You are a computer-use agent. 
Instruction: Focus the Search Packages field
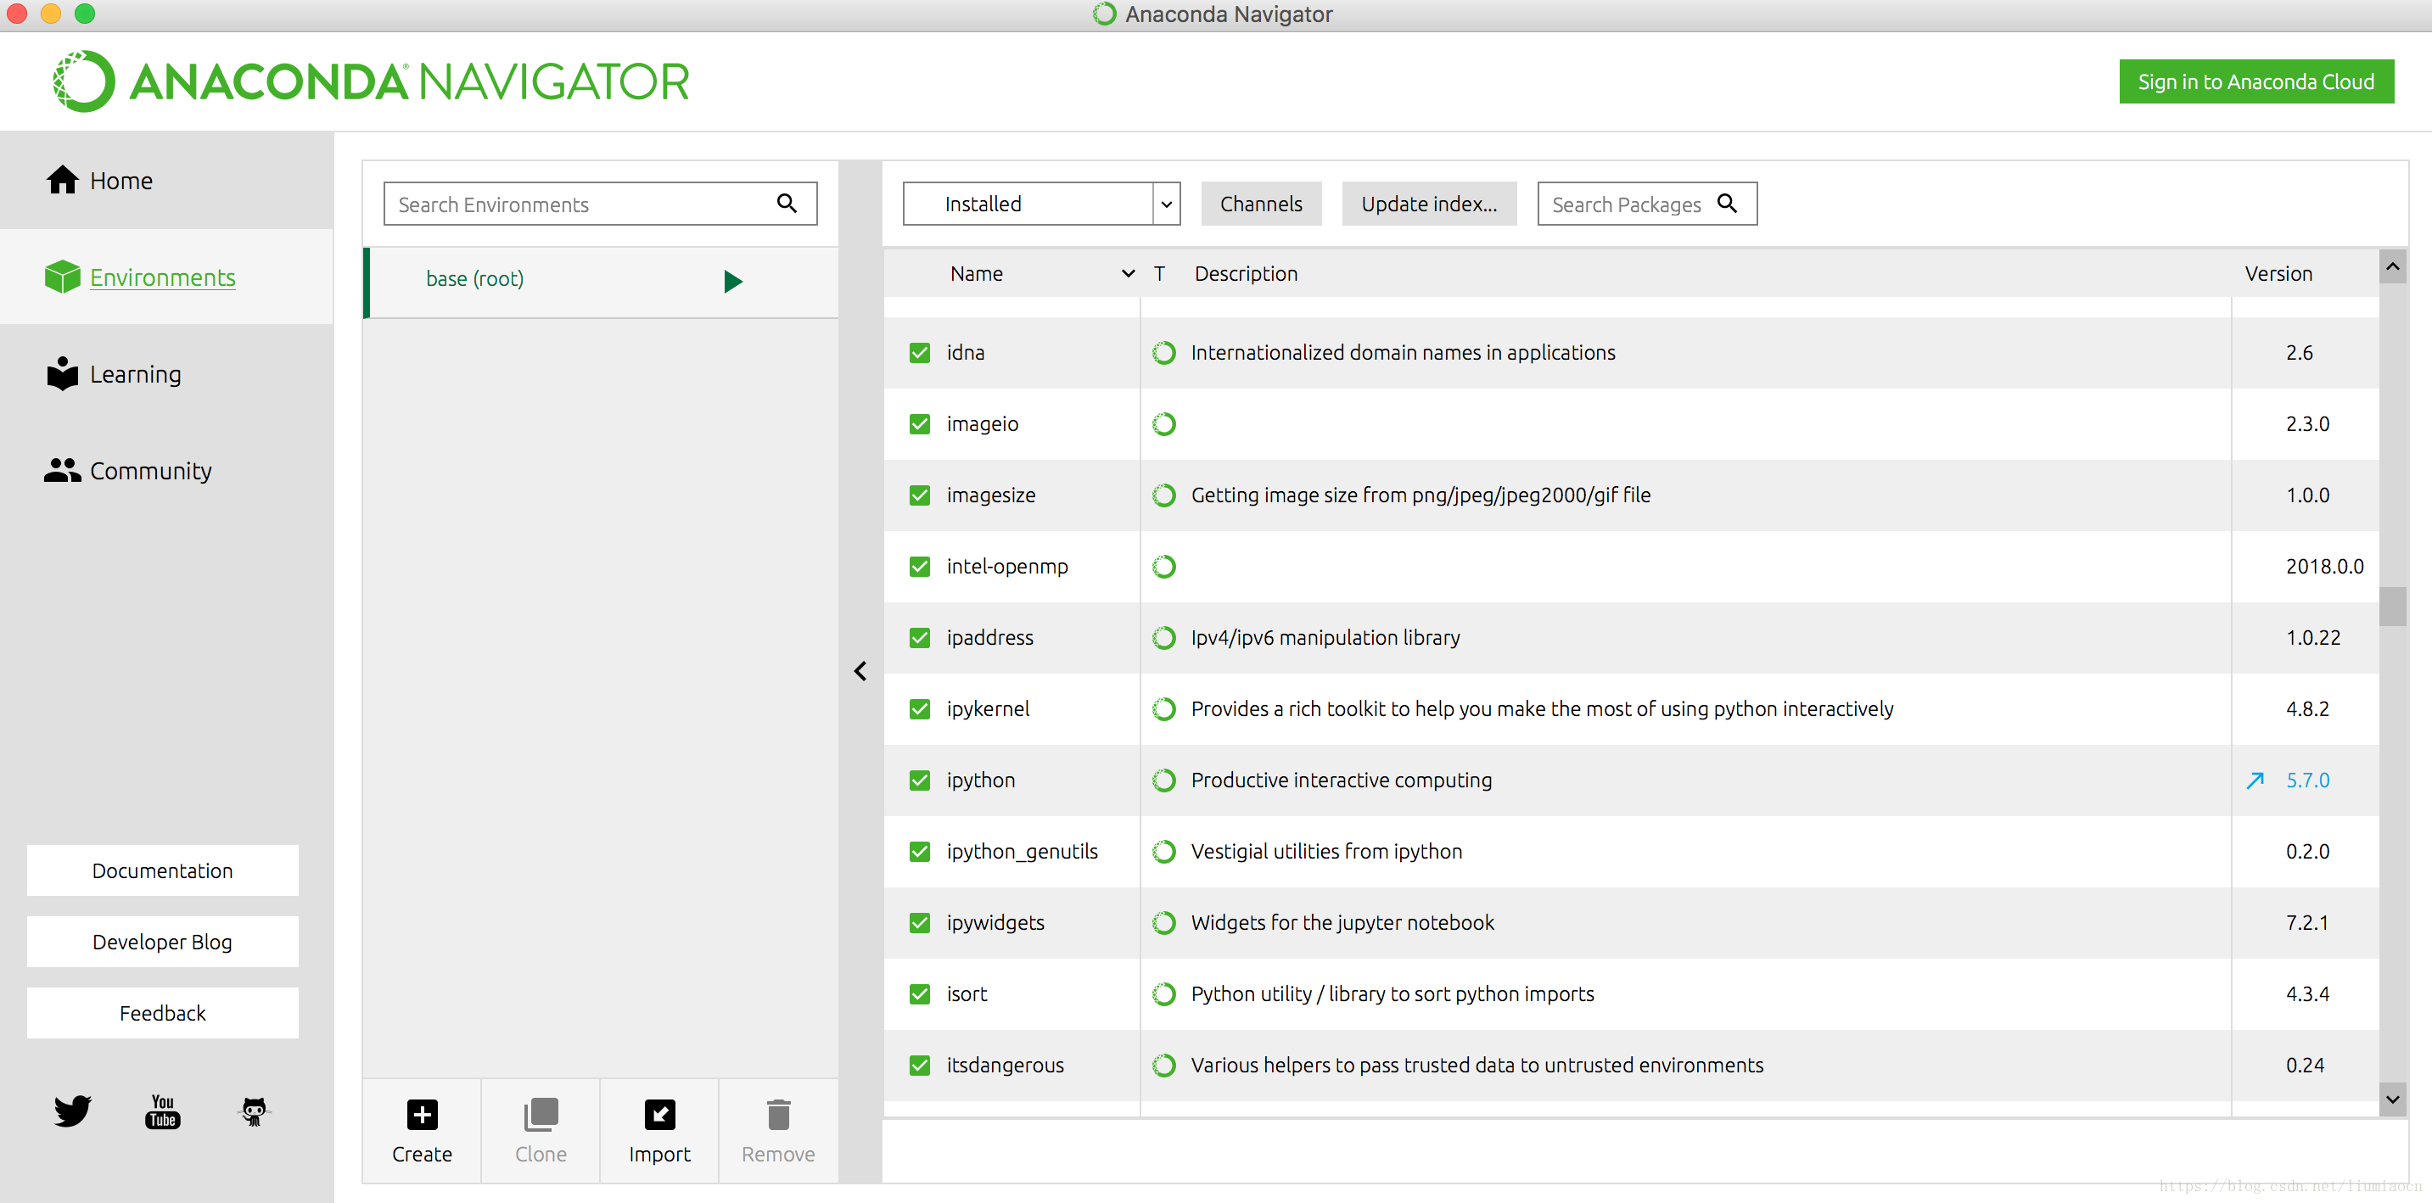point(1626,204)
